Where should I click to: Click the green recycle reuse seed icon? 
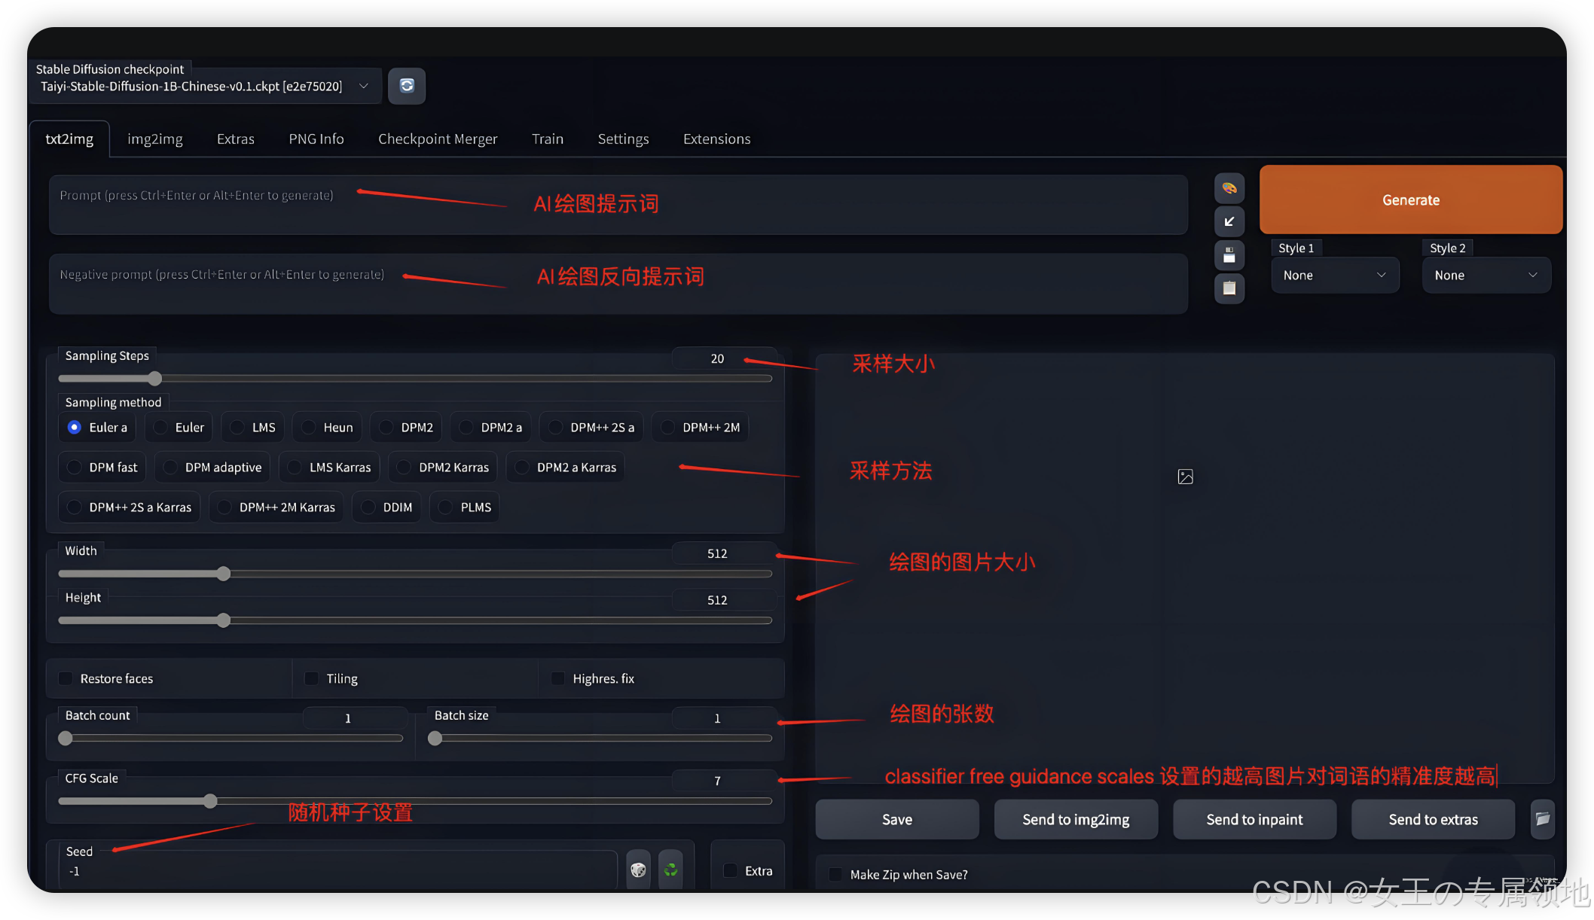click(x=670, y=870)
